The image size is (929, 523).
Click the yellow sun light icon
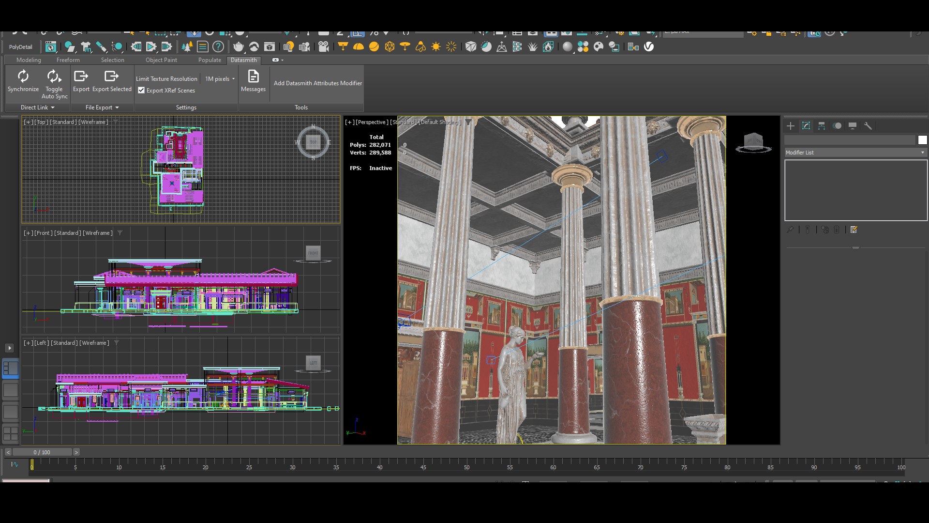436,47
